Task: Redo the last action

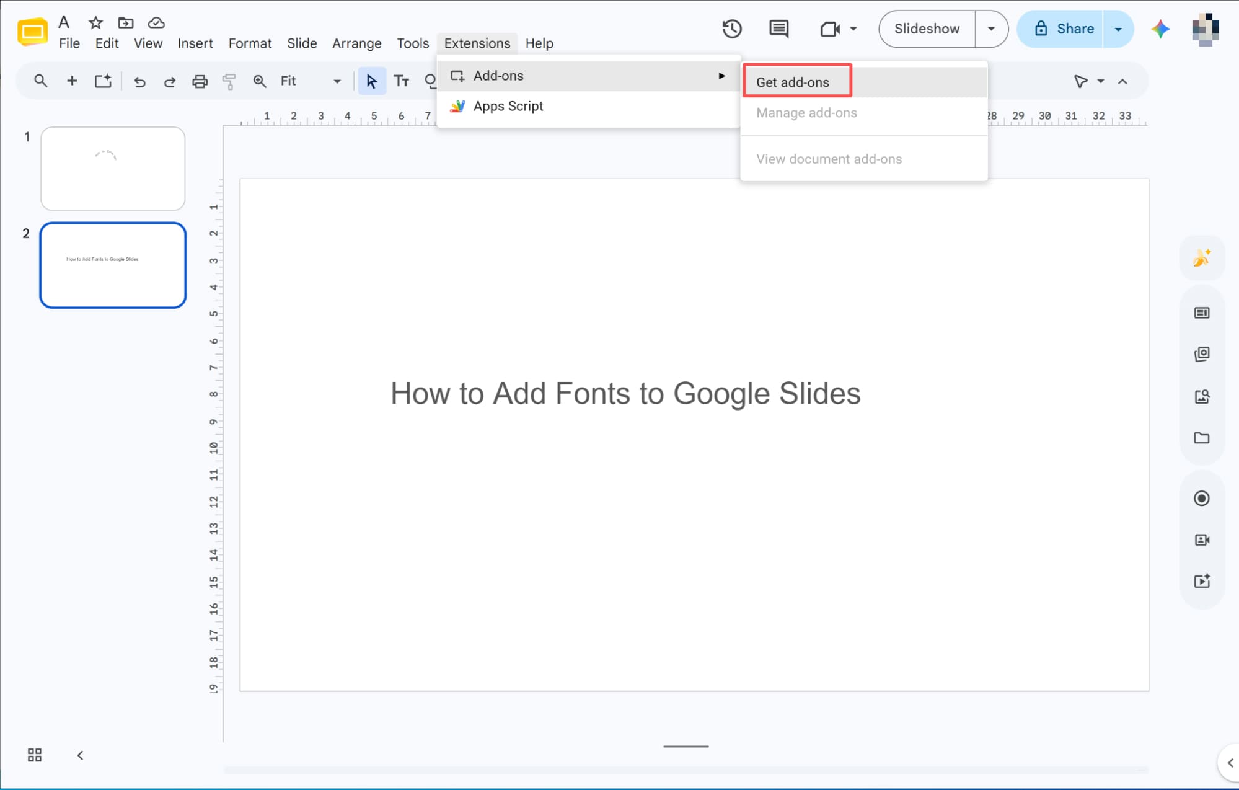Action: tap(169, 81)
